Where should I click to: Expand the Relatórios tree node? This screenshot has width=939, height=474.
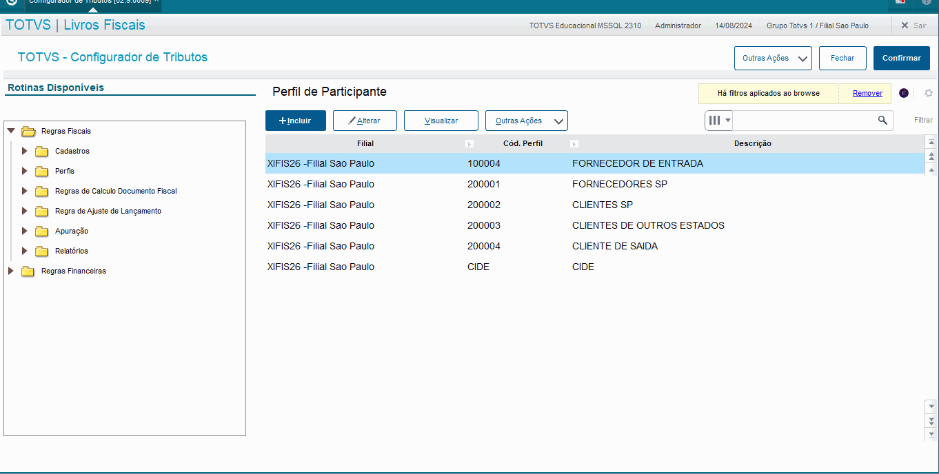pos(25,251)
